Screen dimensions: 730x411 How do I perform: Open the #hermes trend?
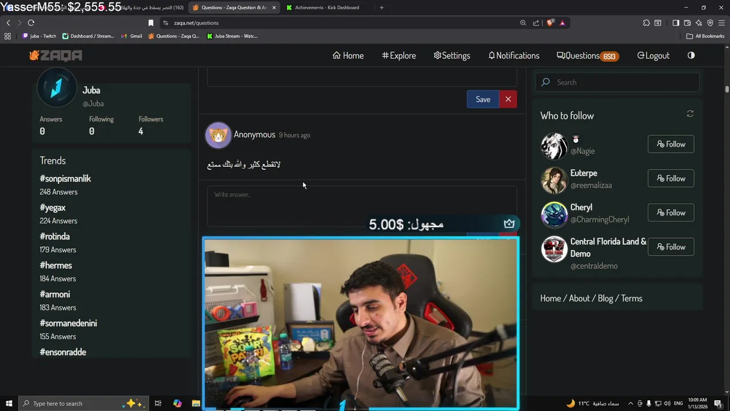[56, 265]
